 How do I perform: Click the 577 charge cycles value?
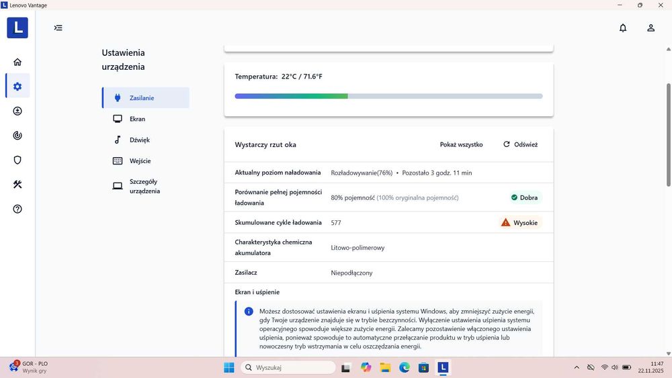pos(336,223)
